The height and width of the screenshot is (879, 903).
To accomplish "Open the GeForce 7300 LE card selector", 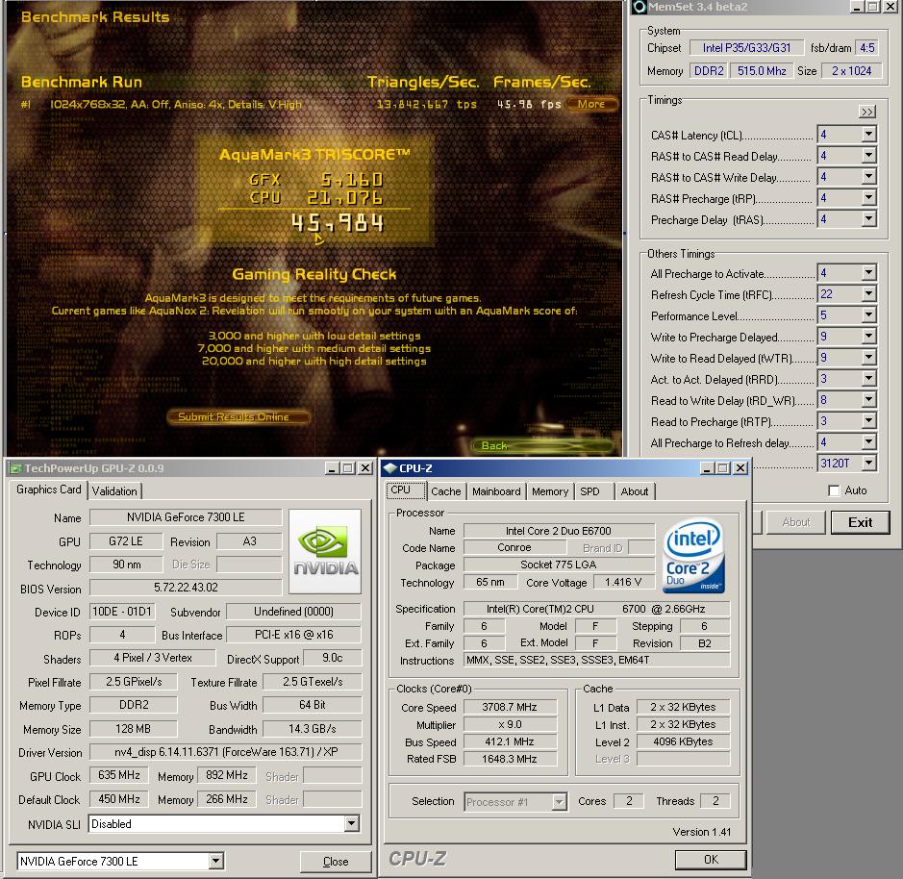I will pos(215,861).
